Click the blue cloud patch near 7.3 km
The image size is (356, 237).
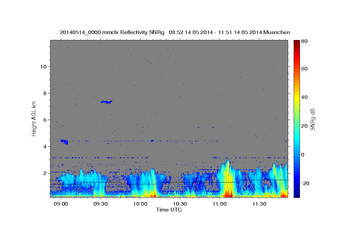click(x=107, y=102)
